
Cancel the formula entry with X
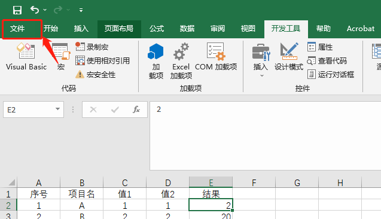[x=93, y=109]
